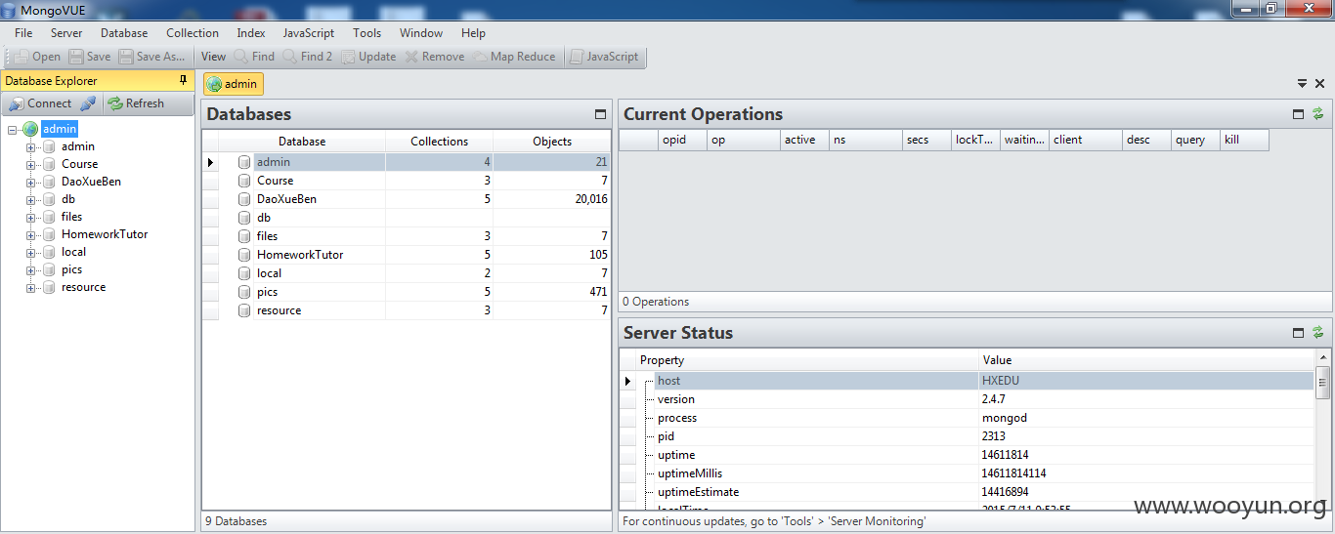Toggle the Database Explorer pin icon
The image size is (1335, 534).
pos(183,80)
